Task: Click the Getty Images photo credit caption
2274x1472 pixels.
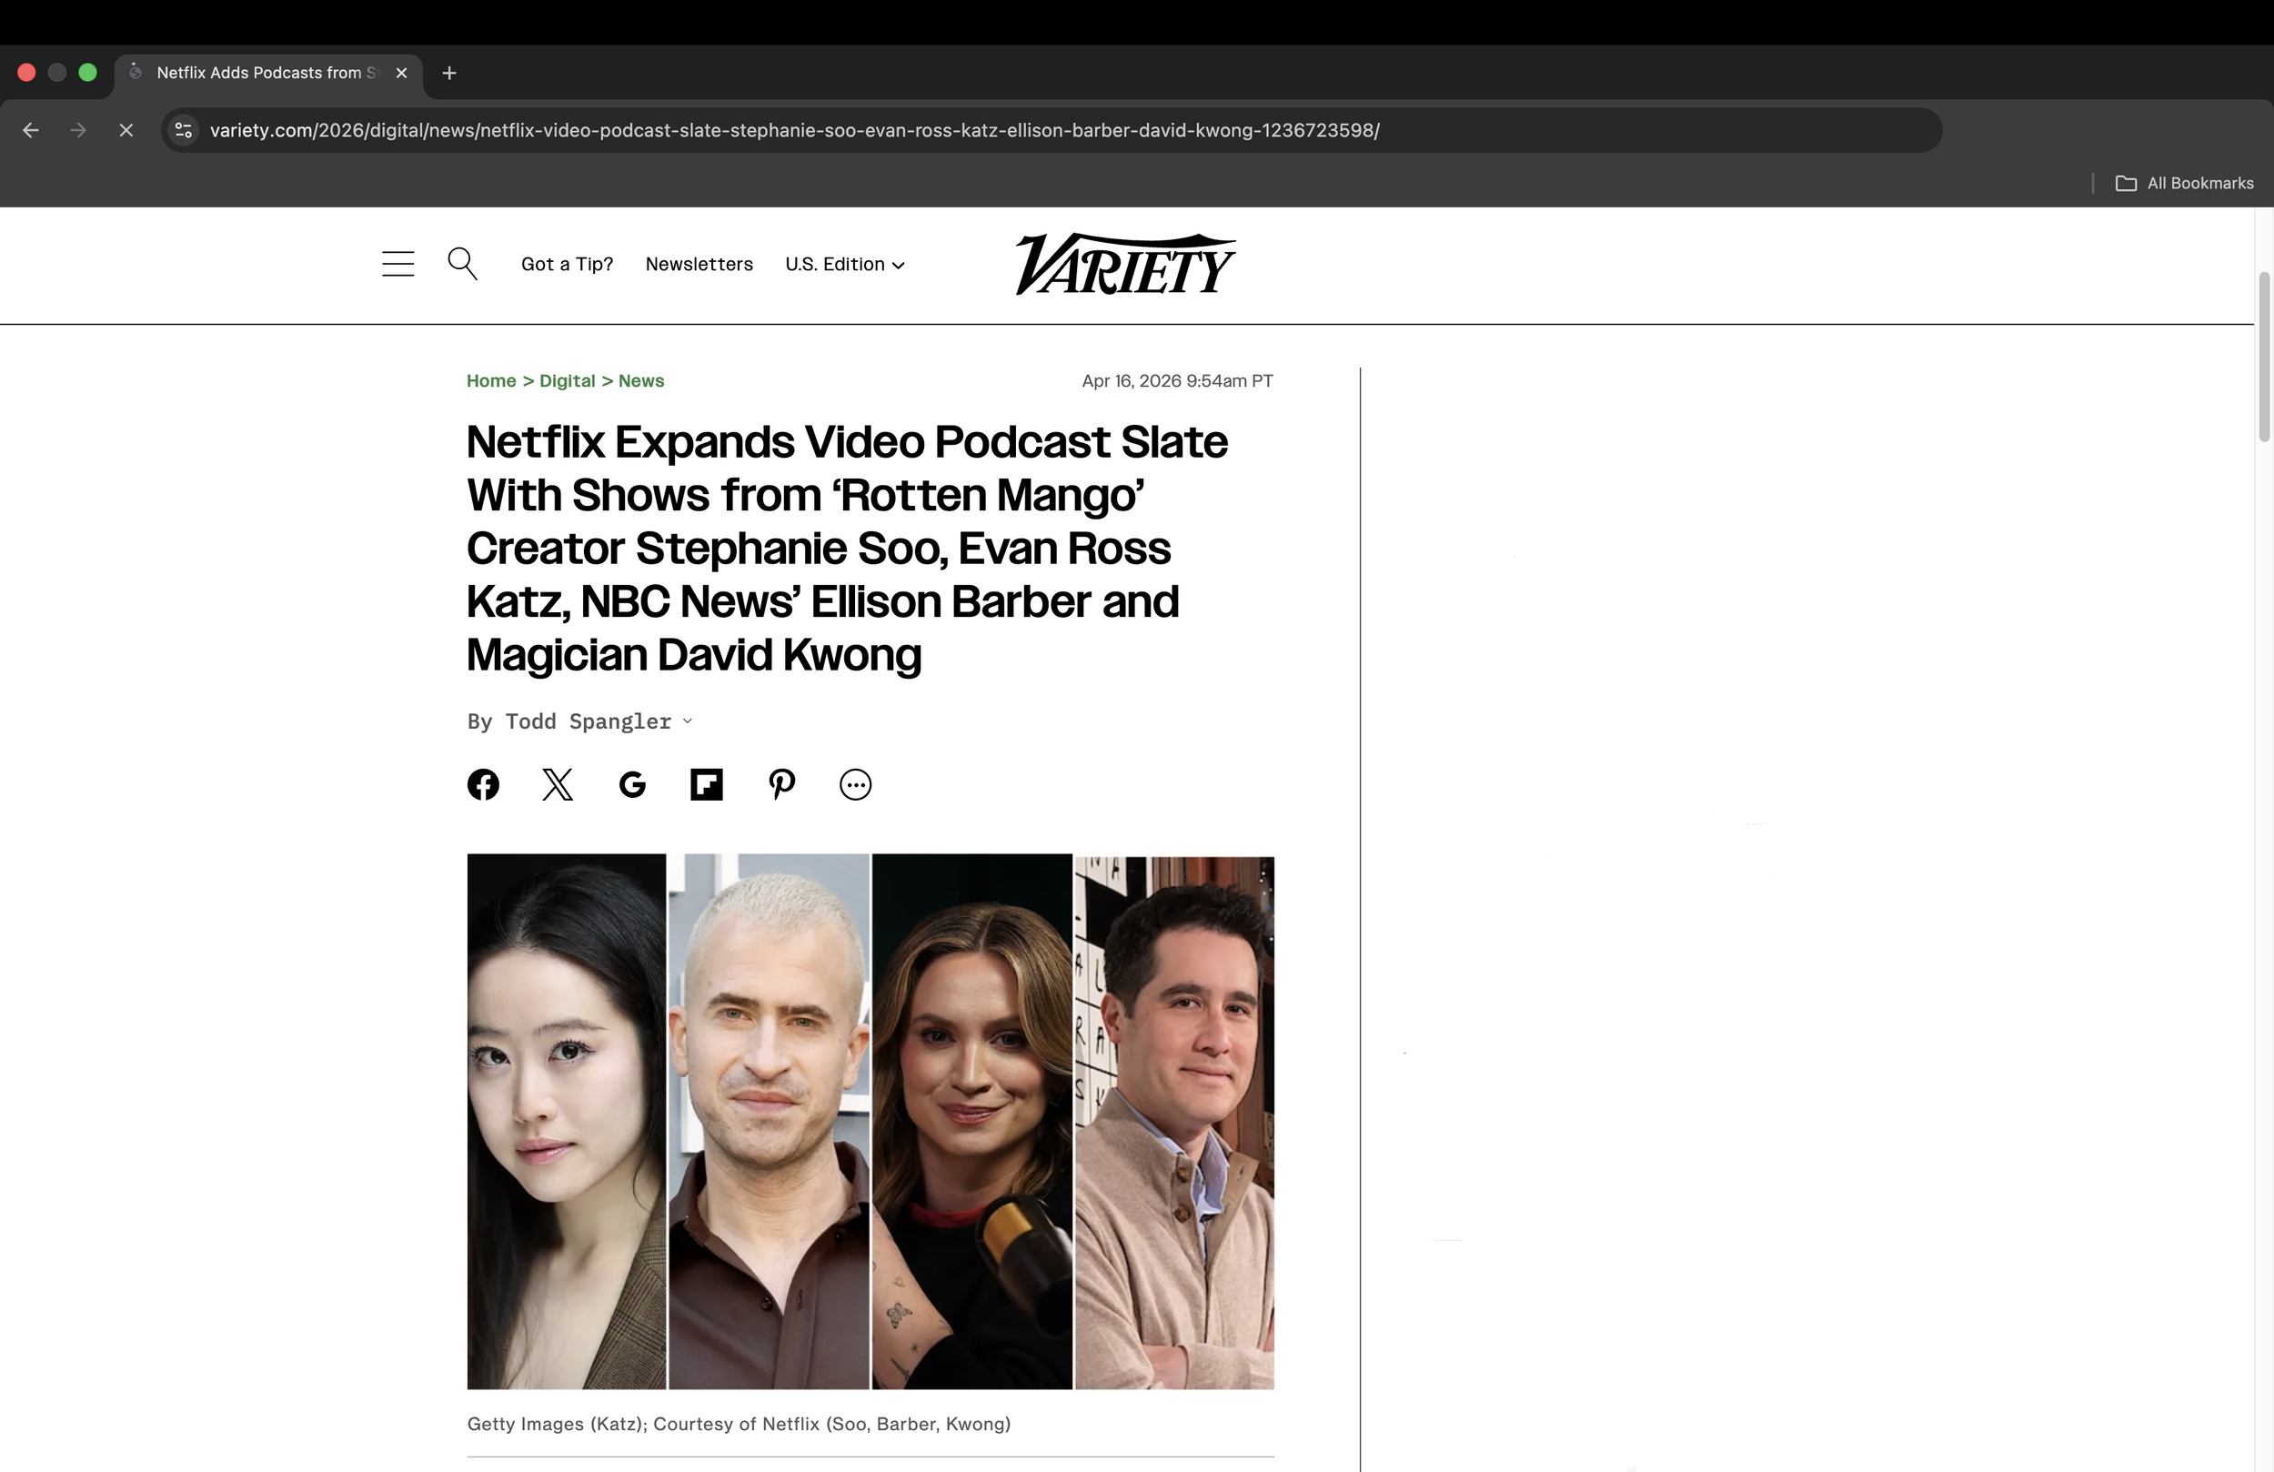Action: [x=739, y=1424]
